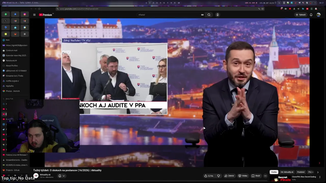Open the YouTube hamburger guide menu
The image size is (326, 183).
click(34, 15)
